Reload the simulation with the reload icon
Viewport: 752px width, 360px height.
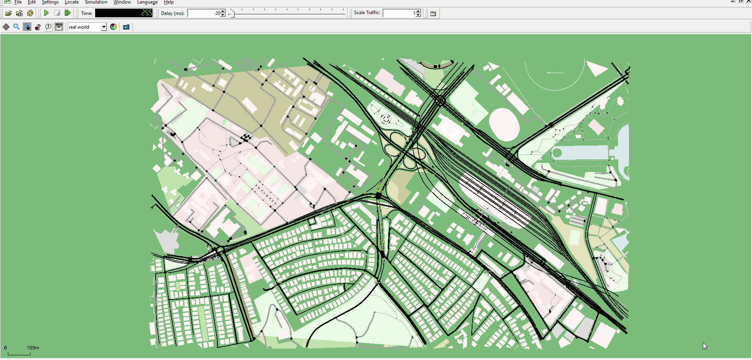click(30, 13)
